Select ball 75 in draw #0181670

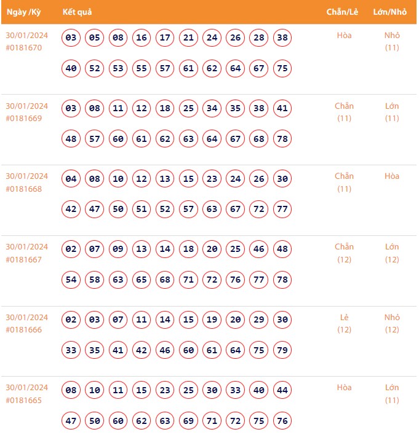tap(282, 68)
